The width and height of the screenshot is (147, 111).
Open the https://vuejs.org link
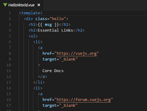(x=77, y=54)
